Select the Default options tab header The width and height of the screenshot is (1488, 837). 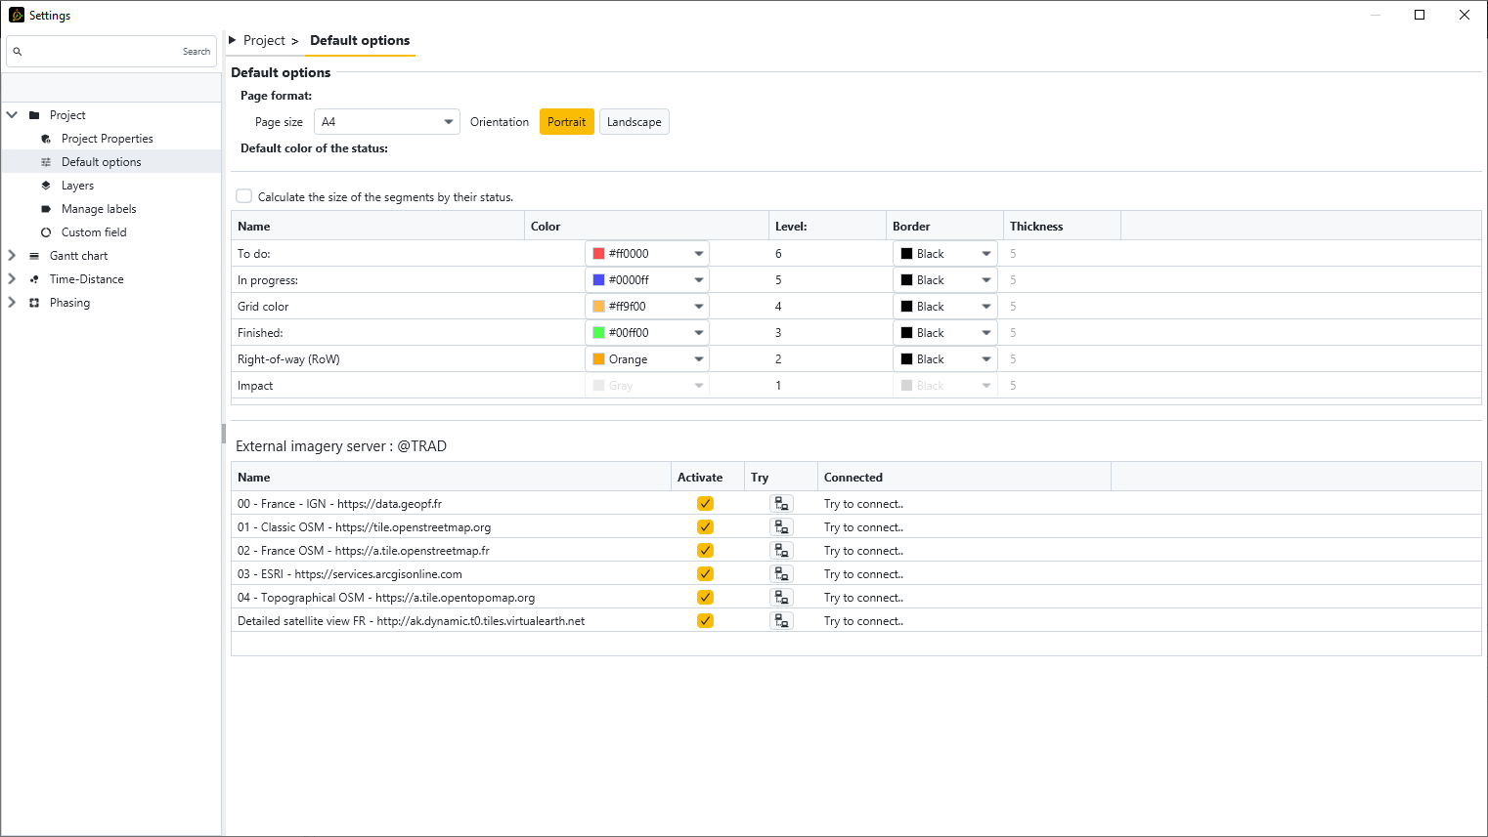[x=360, y=41]
